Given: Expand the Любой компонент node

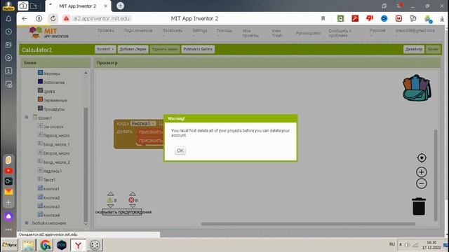Looking at the screenshot, I should pos(27,223).
